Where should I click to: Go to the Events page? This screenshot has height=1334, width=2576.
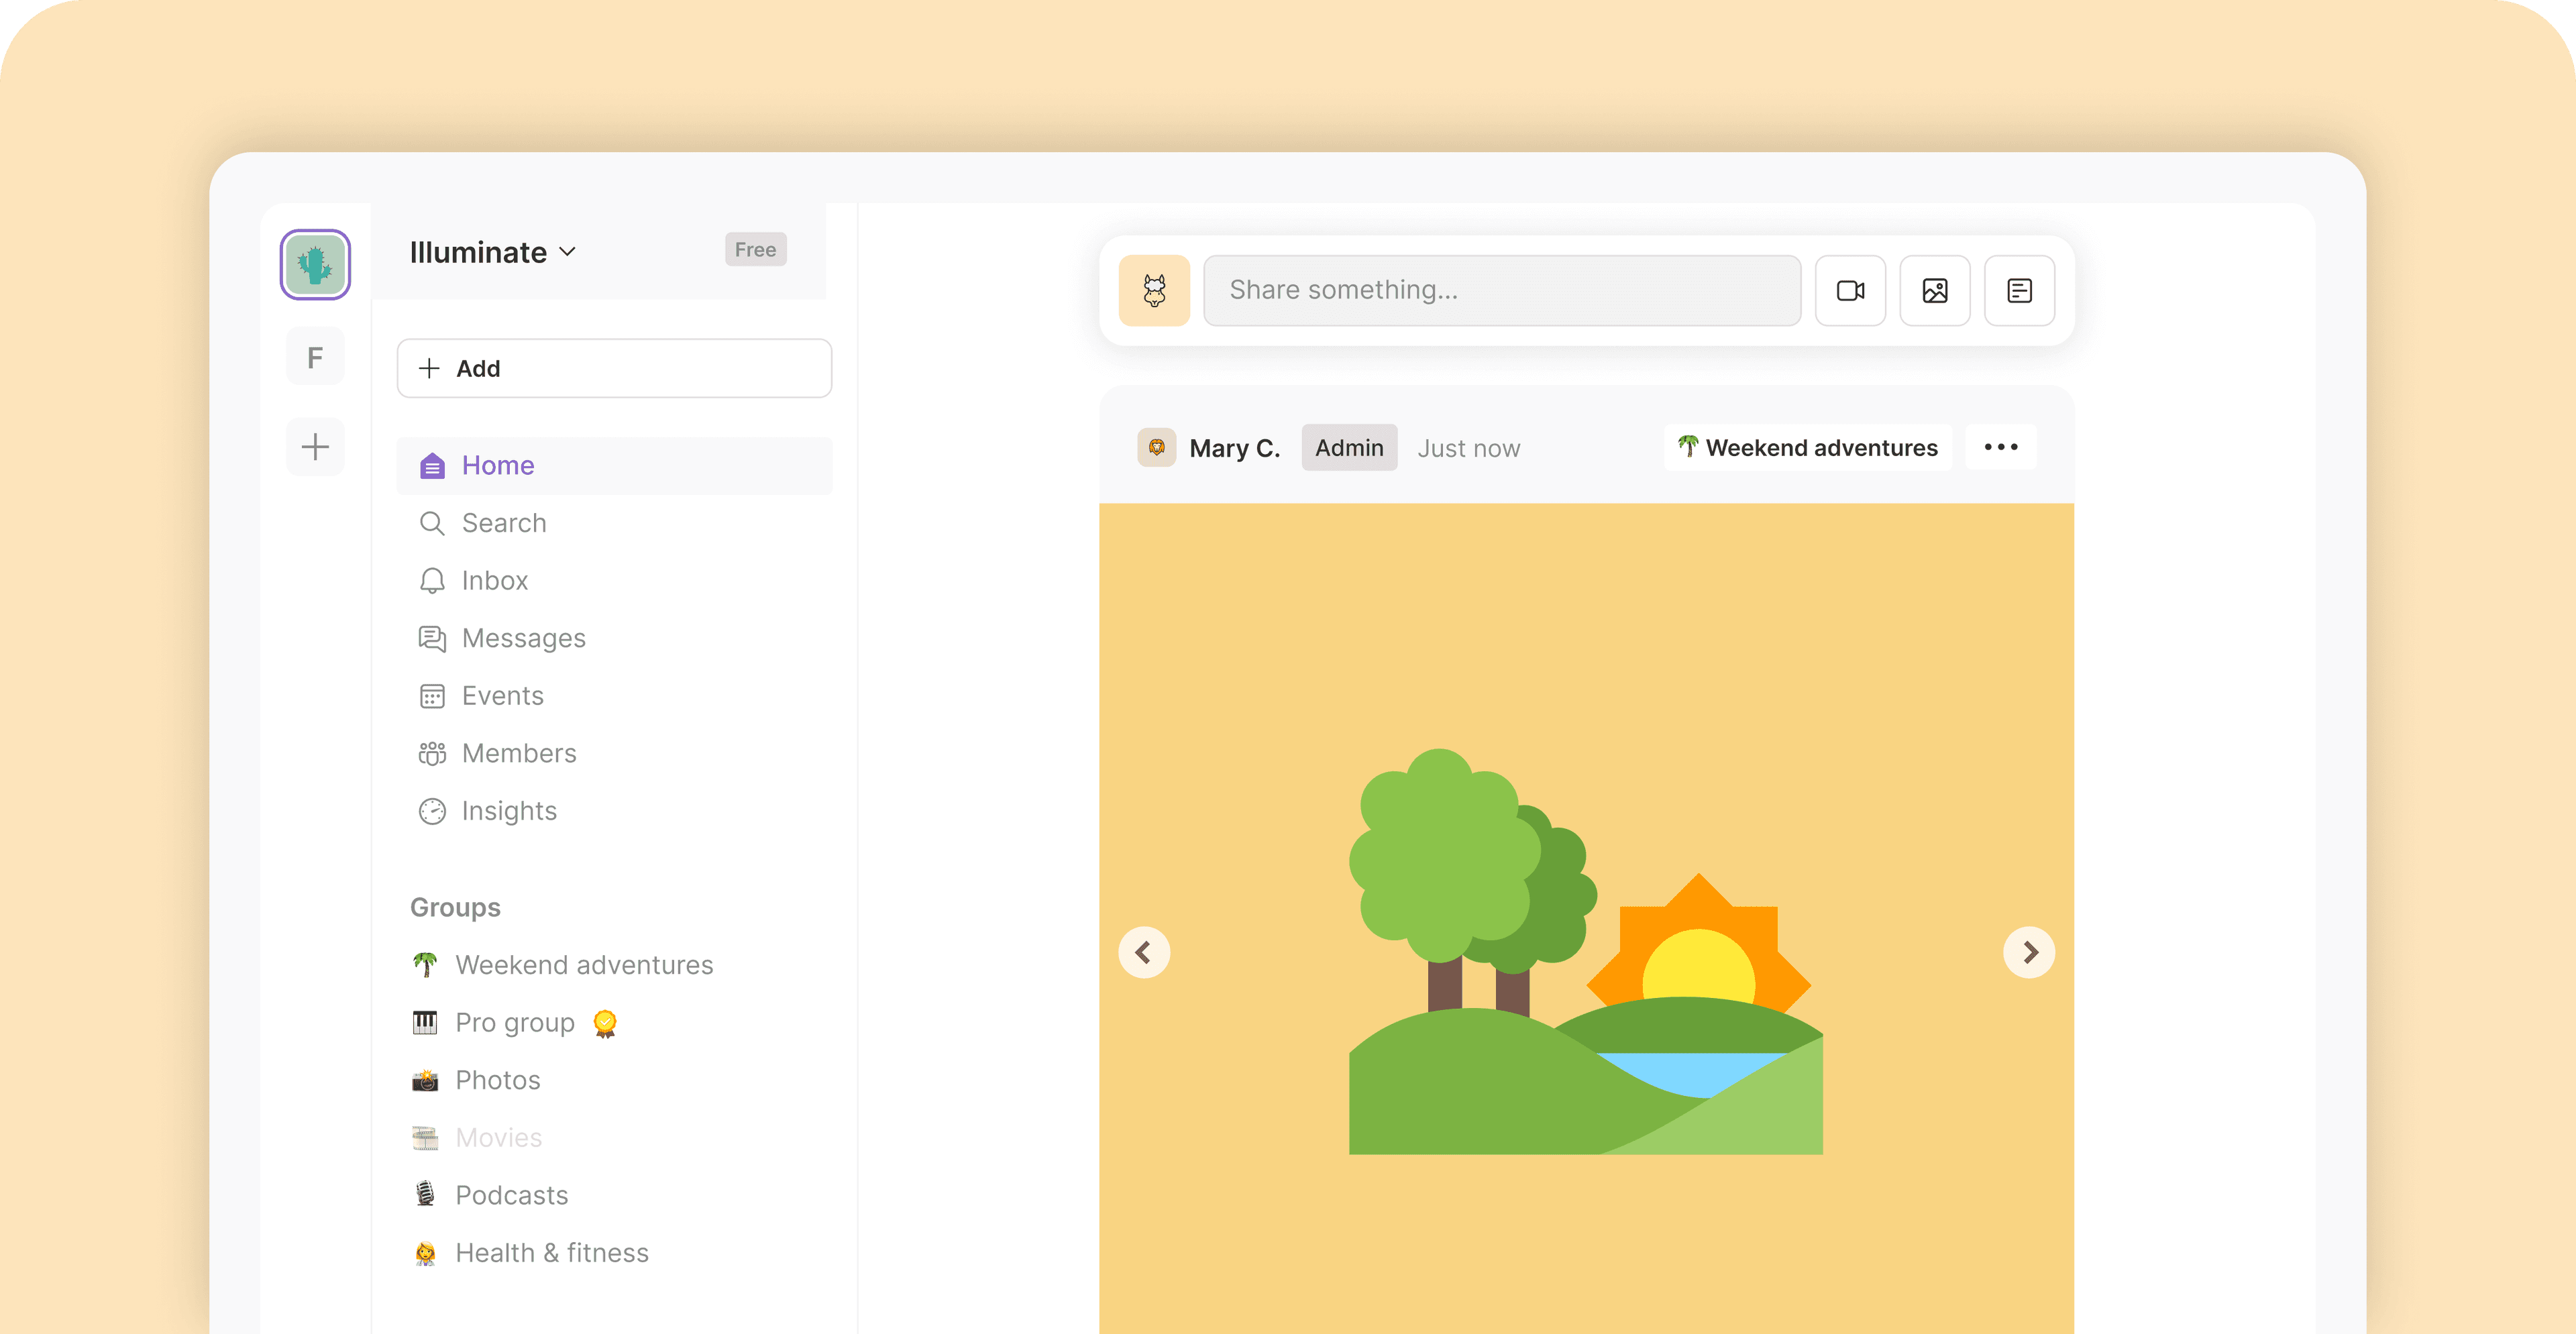(502, 696)
